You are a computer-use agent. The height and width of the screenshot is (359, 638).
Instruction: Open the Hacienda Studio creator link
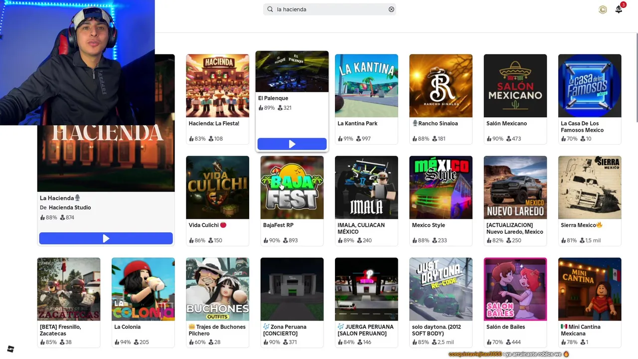click(x=70, y=207)
